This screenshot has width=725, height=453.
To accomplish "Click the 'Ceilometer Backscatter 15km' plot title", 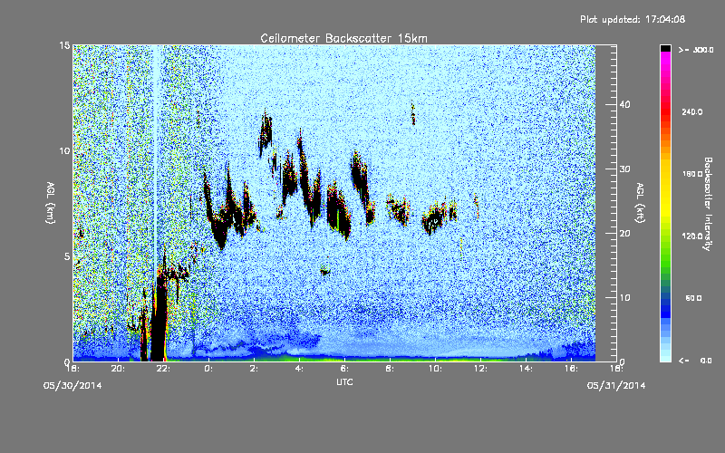I will tap(343, 38).
